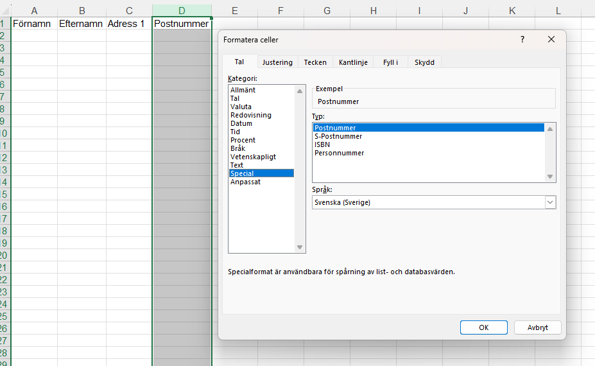
Task: Click cell containing Efternamn
Action: 82,24
